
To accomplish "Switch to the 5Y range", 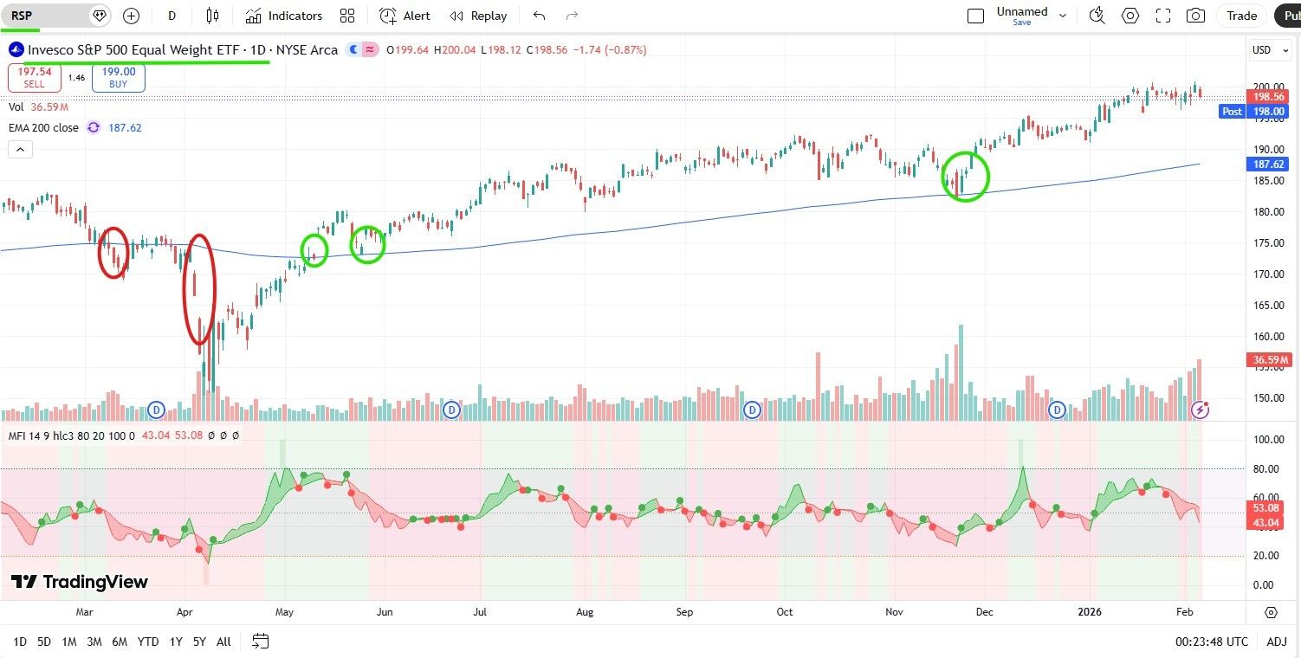I will pyautogui.click(x=199, y=642).
